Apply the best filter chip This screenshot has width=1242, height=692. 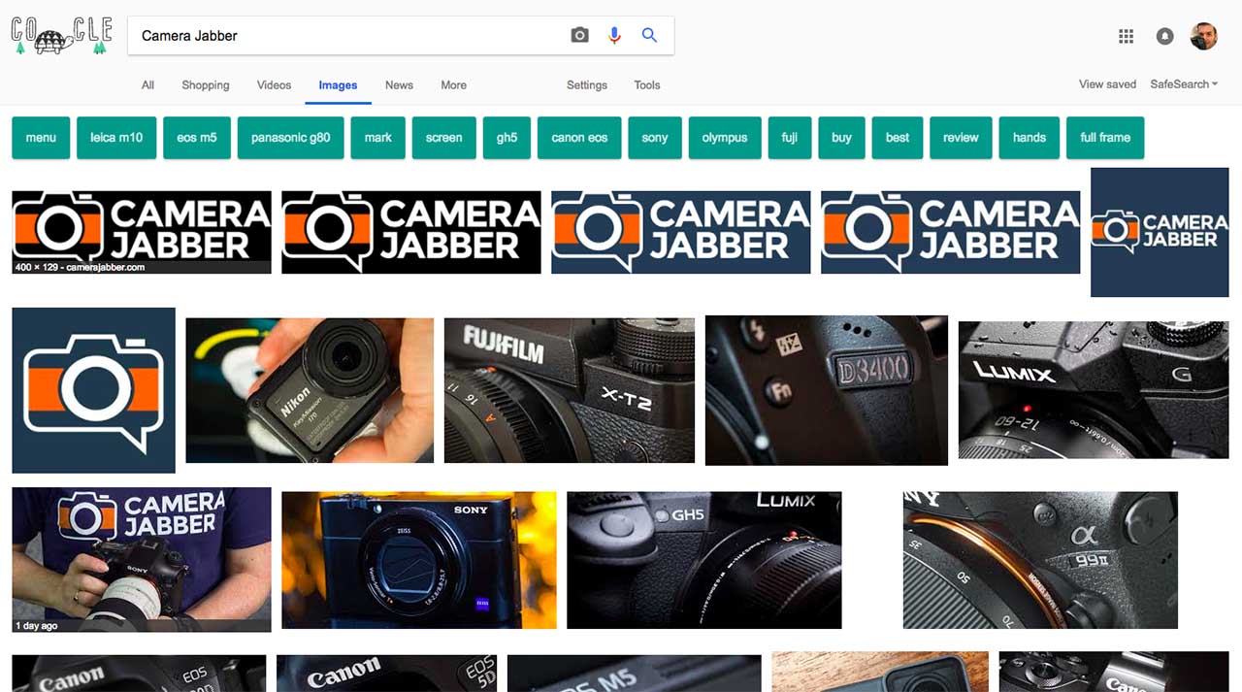point(898,138)
